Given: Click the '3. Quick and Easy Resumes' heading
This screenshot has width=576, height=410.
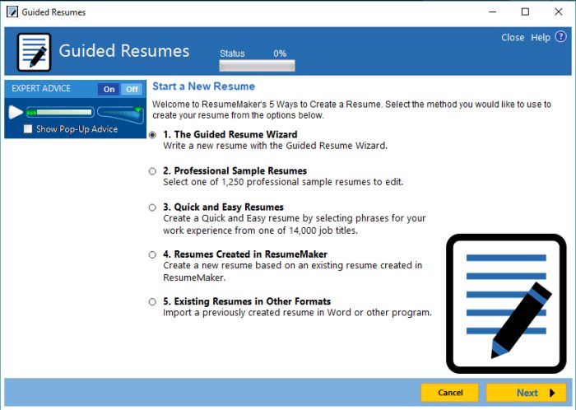Looking at the screenshot, I should (223, 207).
